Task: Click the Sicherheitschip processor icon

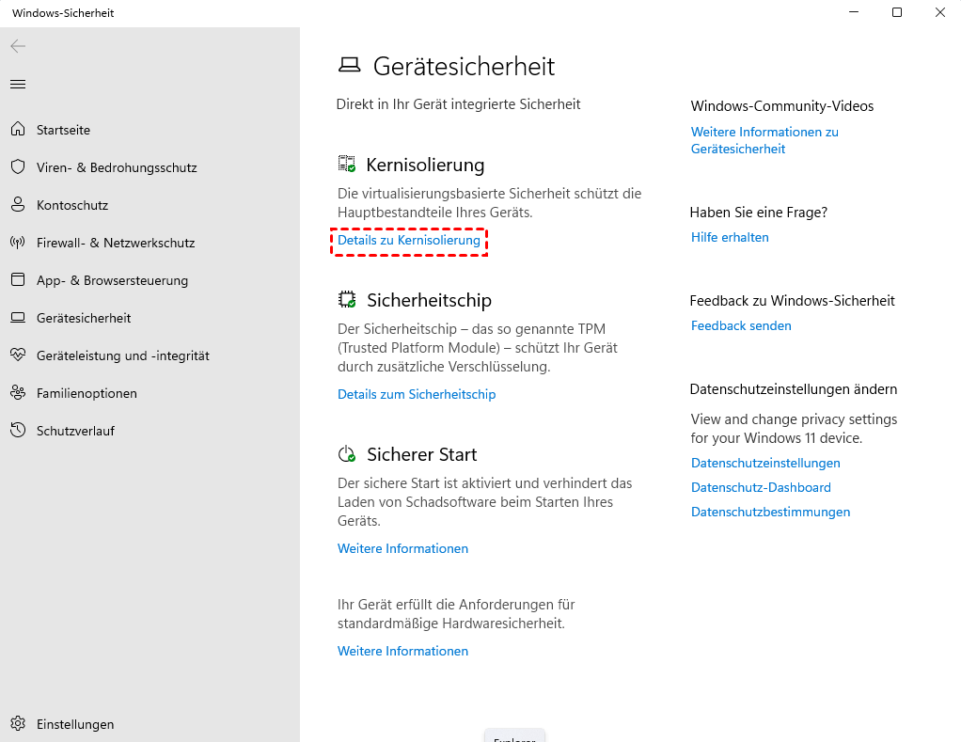Action: (347, 299)
